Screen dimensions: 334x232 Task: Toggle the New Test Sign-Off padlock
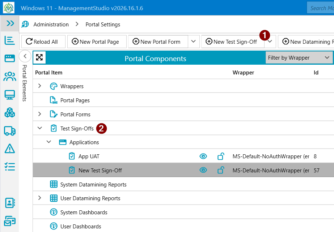coord(221,170)
